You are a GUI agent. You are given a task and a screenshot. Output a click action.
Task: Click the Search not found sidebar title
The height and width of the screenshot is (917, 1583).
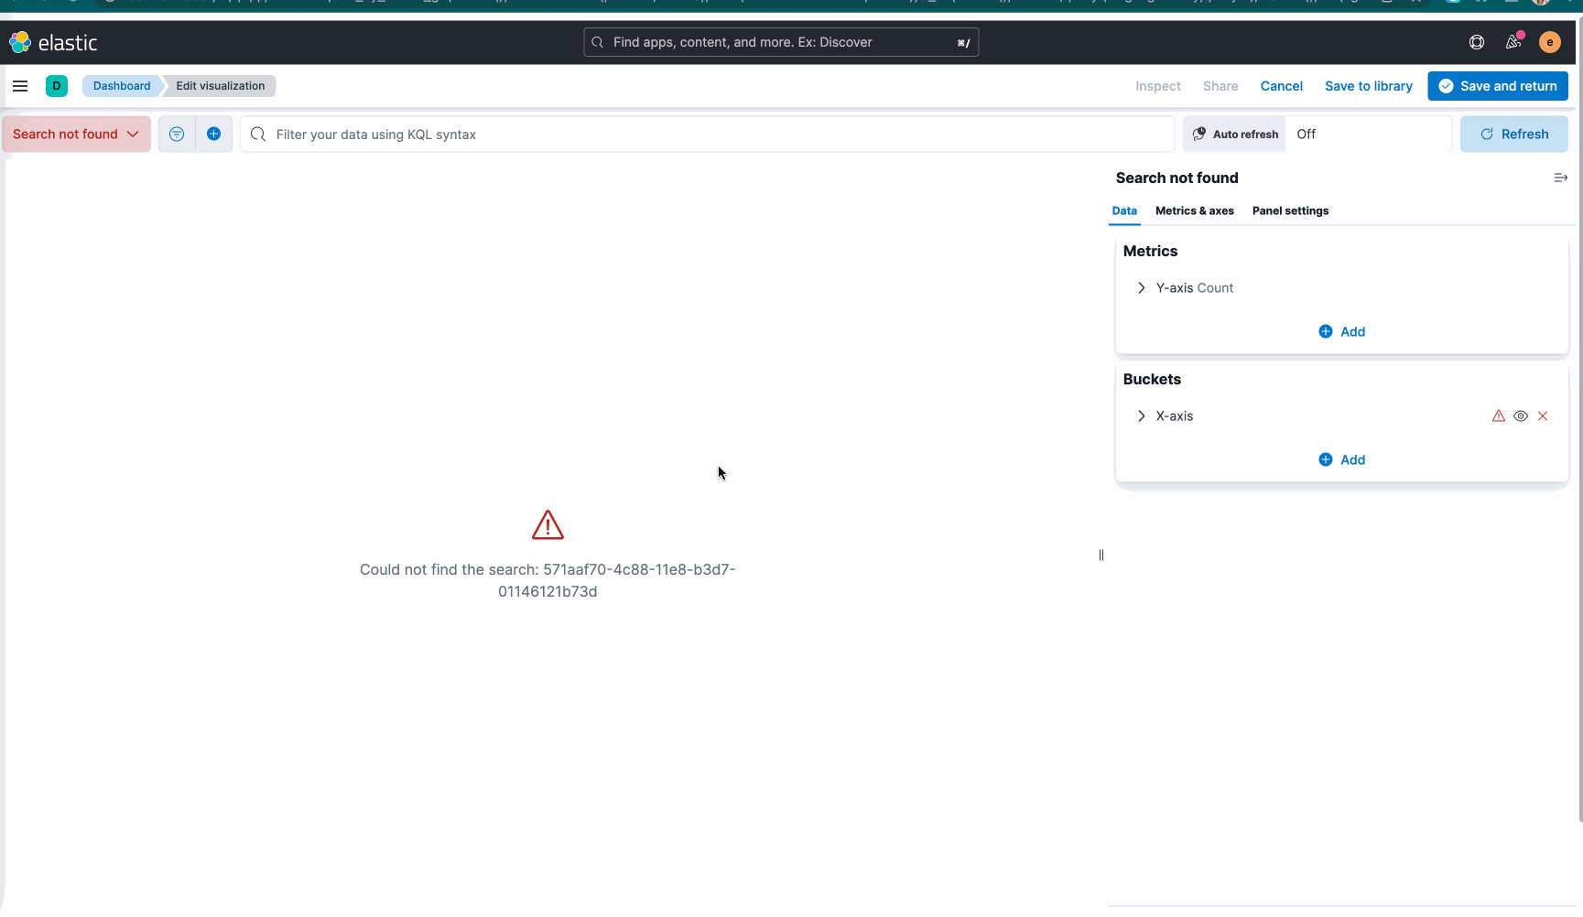point(1176,178)
